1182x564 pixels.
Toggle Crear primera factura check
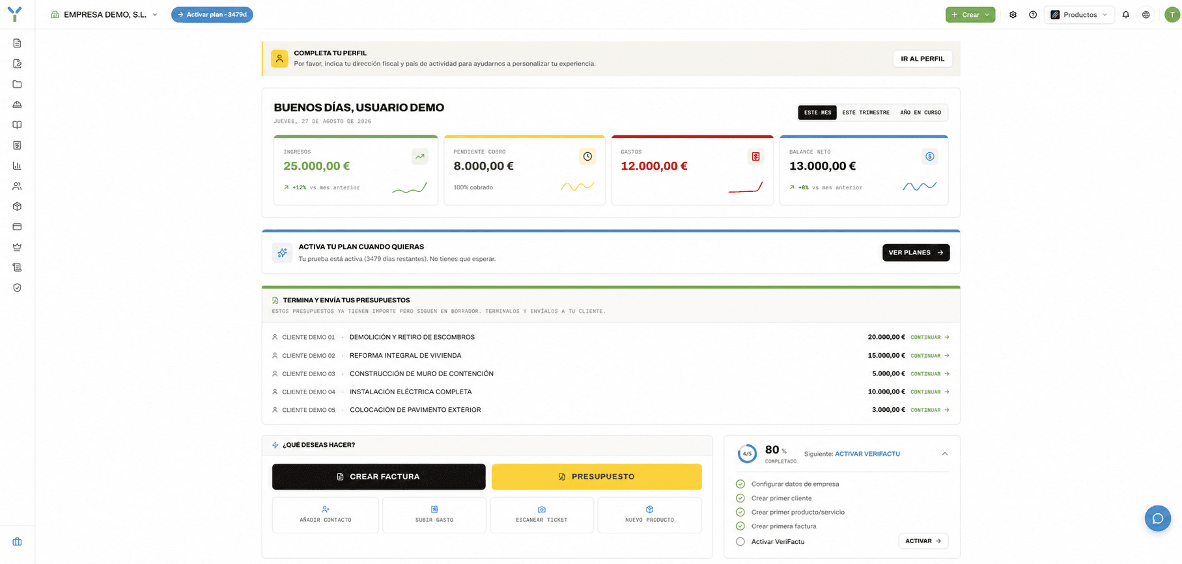click(740, 526)
